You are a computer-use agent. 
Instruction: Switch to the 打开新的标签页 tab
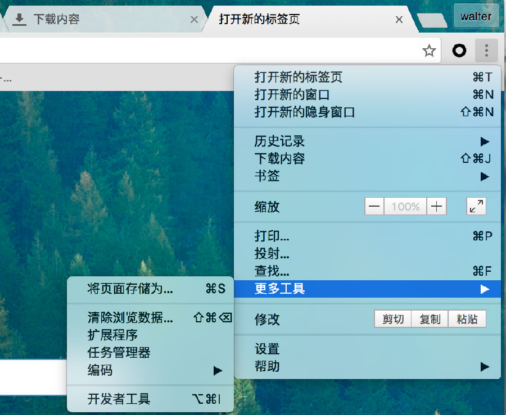pos(310,19)
